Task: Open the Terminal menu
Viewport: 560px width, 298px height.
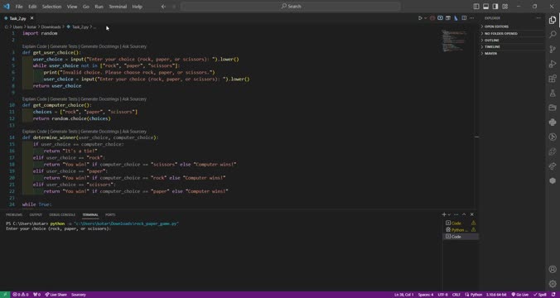Action: 118,7
